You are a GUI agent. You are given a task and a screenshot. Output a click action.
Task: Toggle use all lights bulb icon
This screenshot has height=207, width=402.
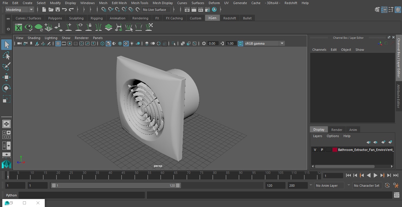pyautogui.click(x=132, y=43)
